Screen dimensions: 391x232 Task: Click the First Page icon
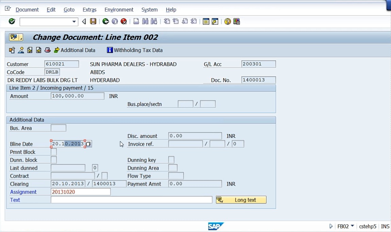tap(167, 21)
